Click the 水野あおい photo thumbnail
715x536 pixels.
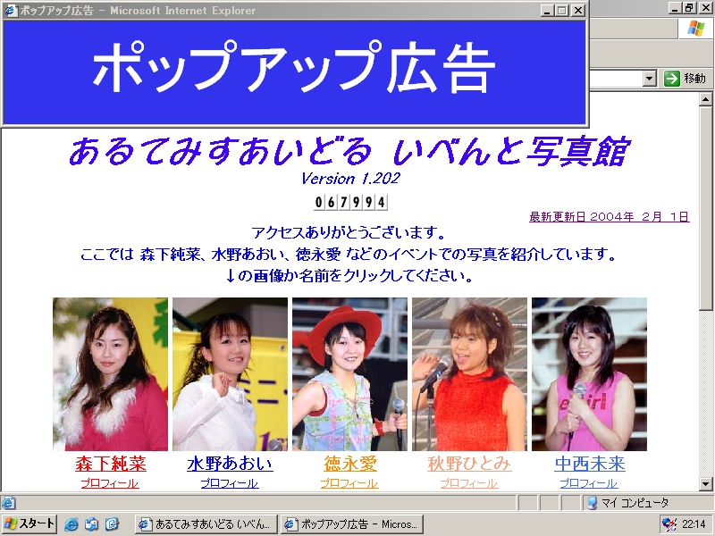(230, 374)
